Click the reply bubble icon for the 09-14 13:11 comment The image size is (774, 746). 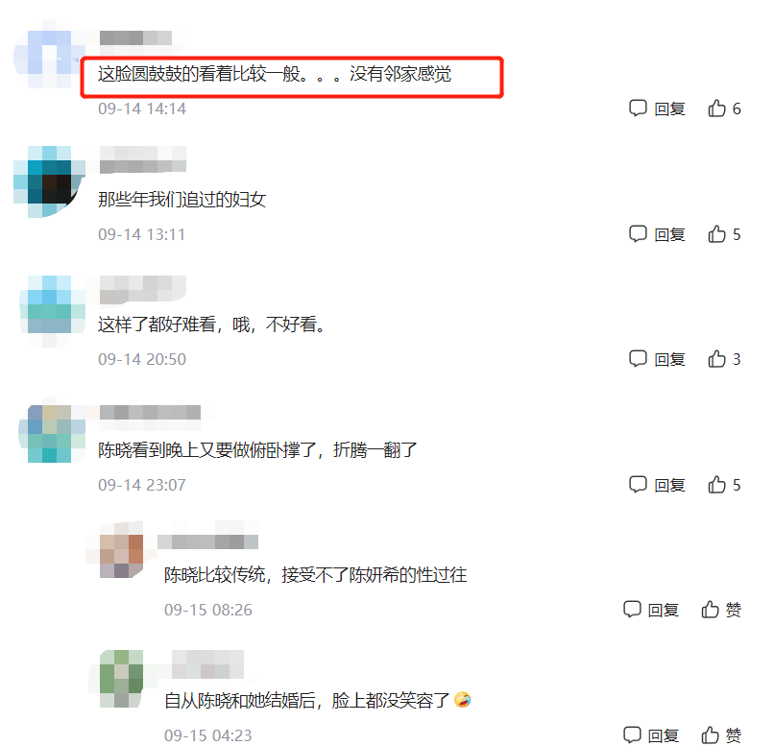pos(638,234)
